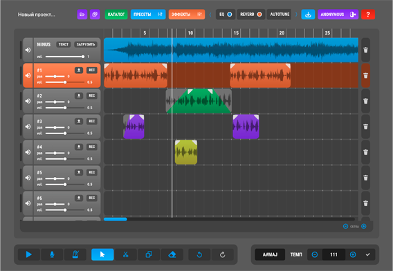Delete track #6 with trash icon
393x271 pixels.
coord(366,203)
